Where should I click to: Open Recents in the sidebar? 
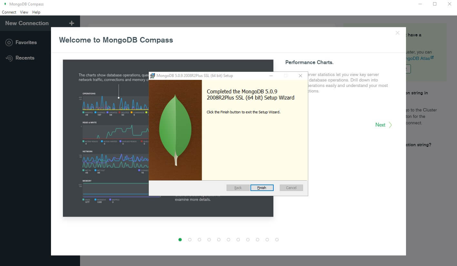pos(25,58)
